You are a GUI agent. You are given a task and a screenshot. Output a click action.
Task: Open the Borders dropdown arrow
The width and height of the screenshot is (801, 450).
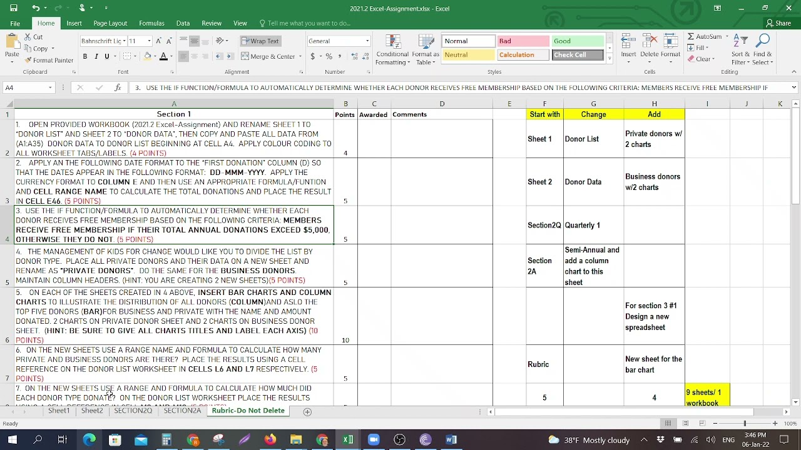pyautogui.click(x=135, y=56)
